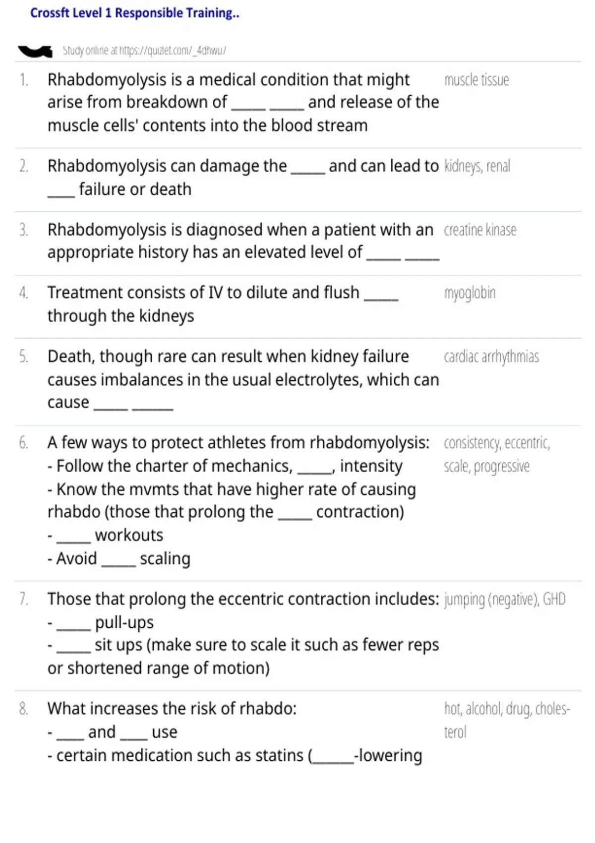Select the answer 'muscle tissue'
The height and width of the screenshot is (843, 595).
click(x=476, y=80)
